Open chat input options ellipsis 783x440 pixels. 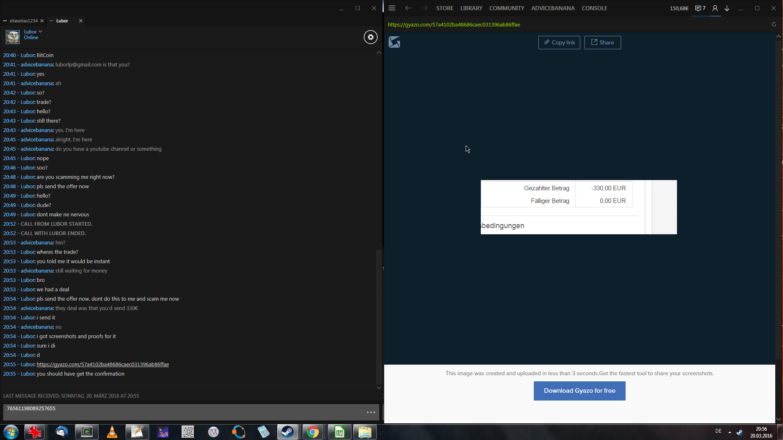[x=371, y=412]
